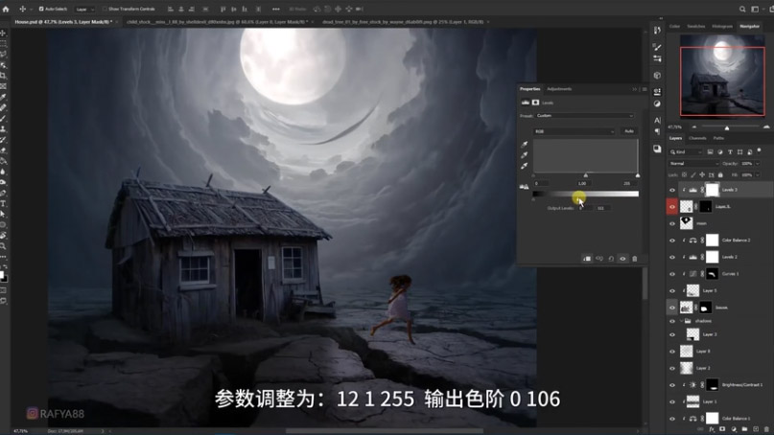Open the layer blending mode dropdown
774x435 pixels.
(693, 164)
